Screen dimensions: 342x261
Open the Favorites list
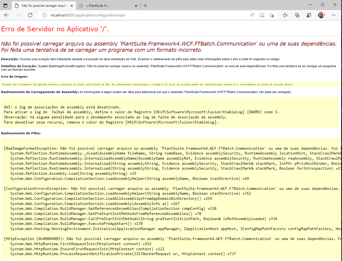click(x=285, y=15)
